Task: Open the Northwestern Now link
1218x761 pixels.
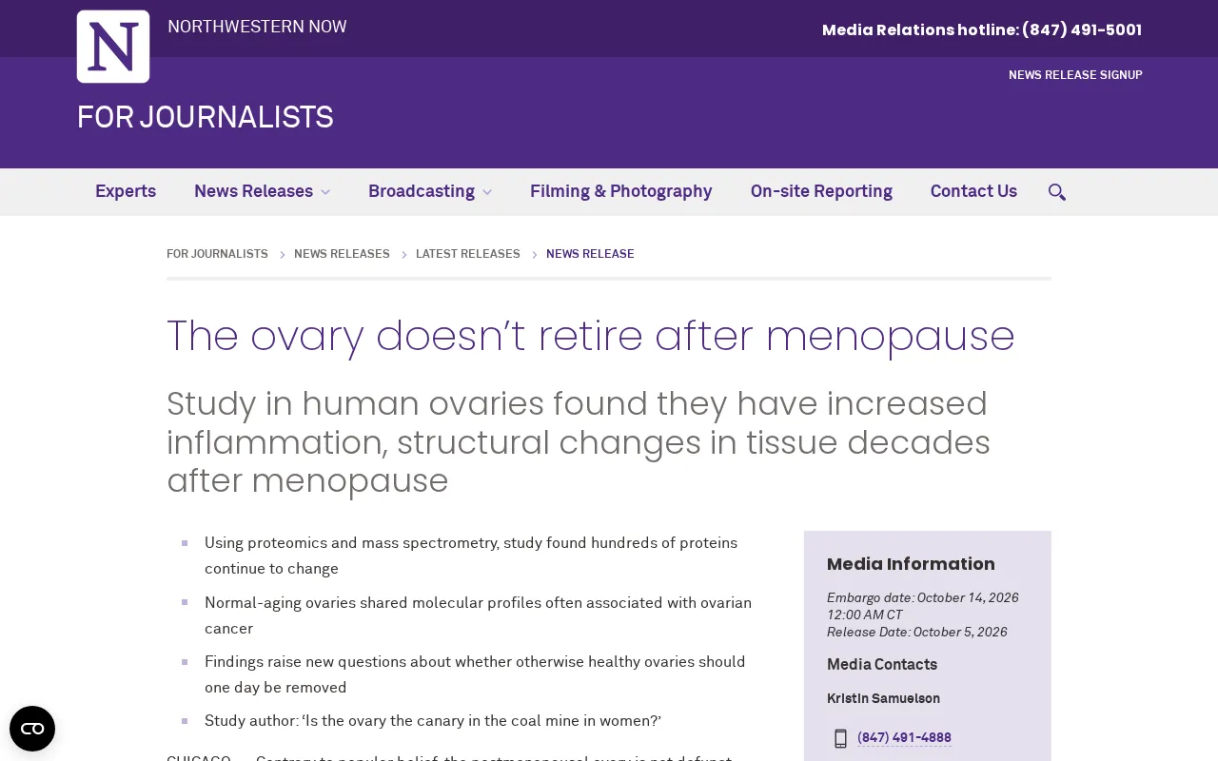Action: pos(257,28)
